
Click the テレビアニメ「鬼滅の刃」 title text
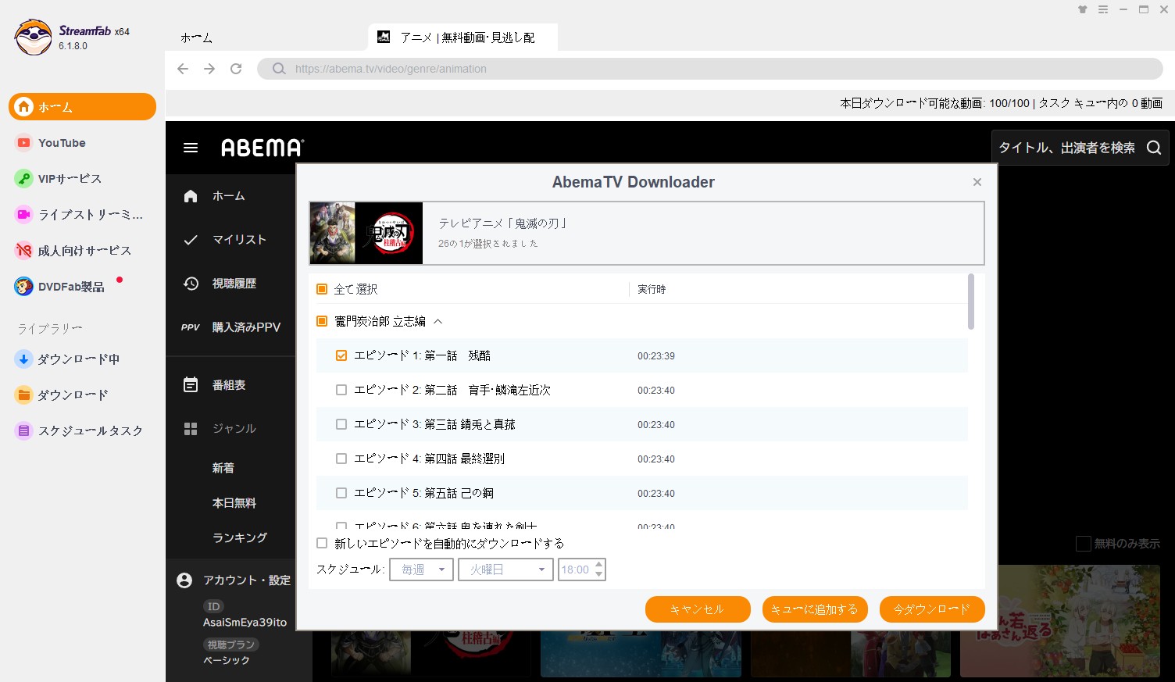(x=504, y=223)
